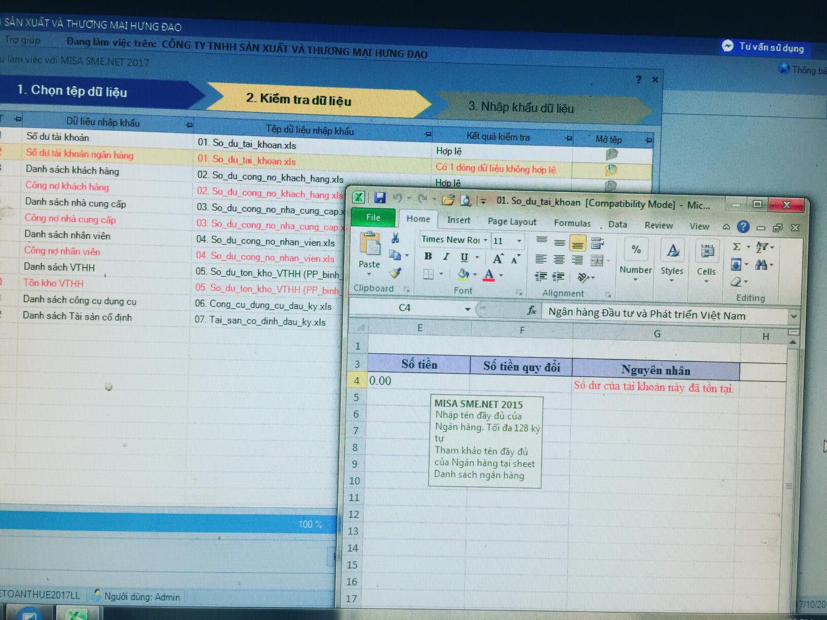Activate the Format Painter brush

pos(396,273)
